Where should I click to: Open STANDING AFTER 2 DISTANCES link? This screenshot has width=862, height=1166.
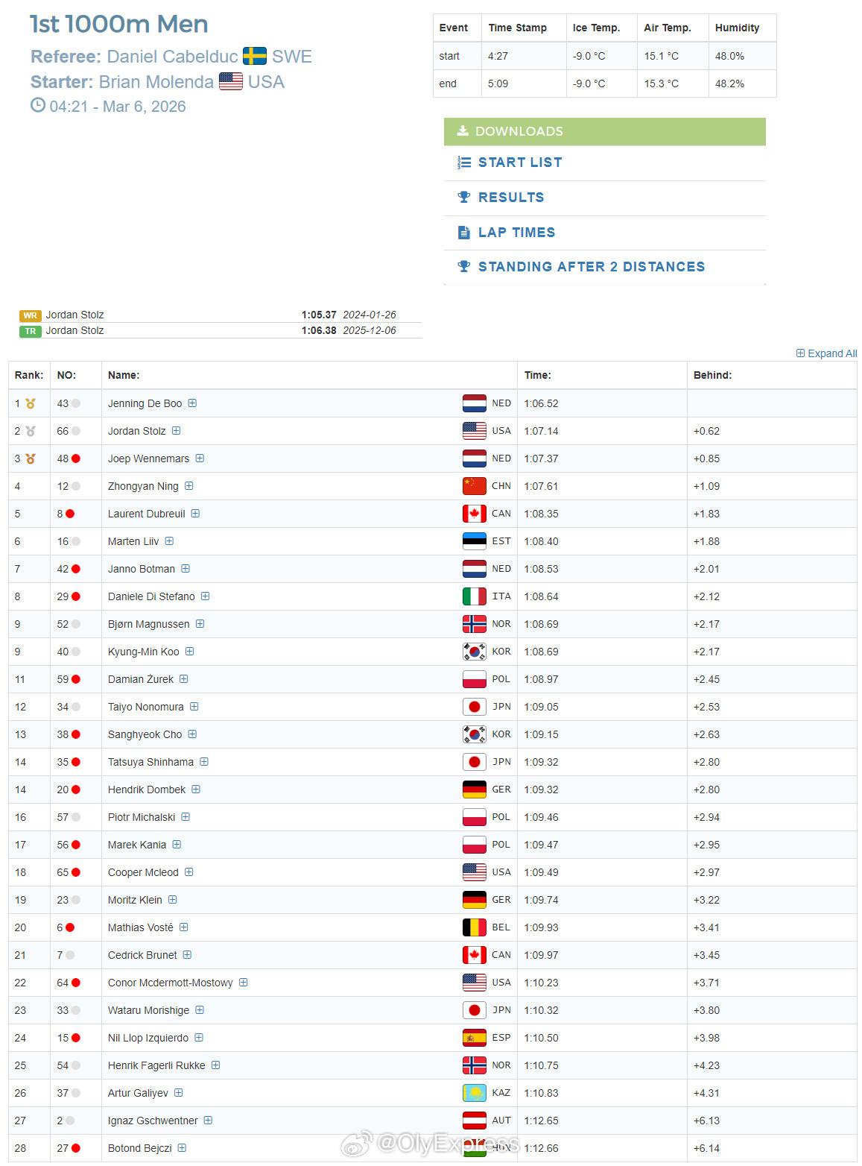coord(592,267)
